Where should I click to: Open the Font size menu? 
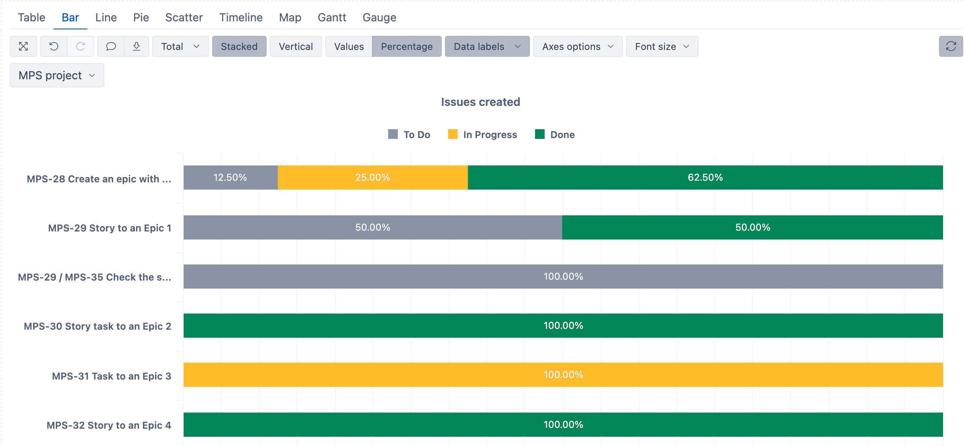[x=662, y=46]
